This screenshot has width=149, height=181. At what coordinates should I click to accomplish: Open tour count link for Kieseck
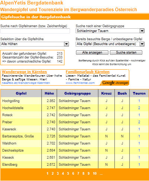[139, 158]
